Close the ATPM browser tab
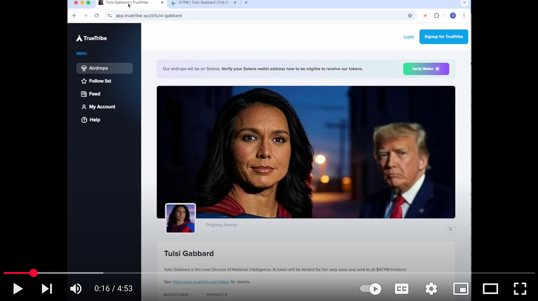This screenshot has width=538, height=301. (235, 3)
